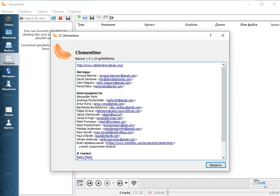Click the me@davidsansome.com email link

pyautogui.click(x=115, y=79)
